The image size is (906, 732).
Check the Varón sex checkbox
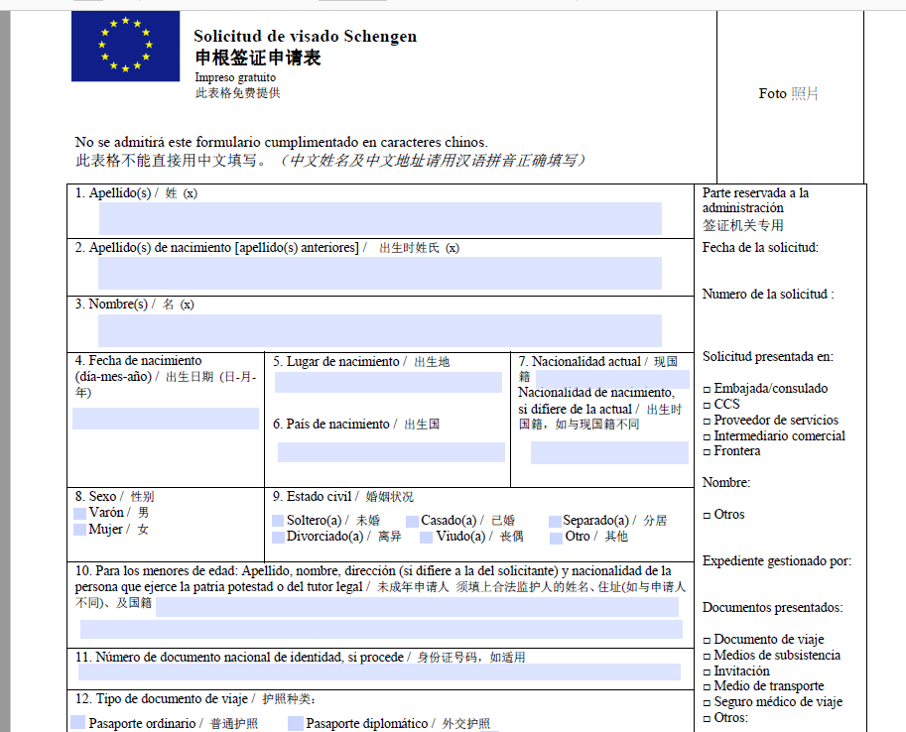[x=79, y=513]
